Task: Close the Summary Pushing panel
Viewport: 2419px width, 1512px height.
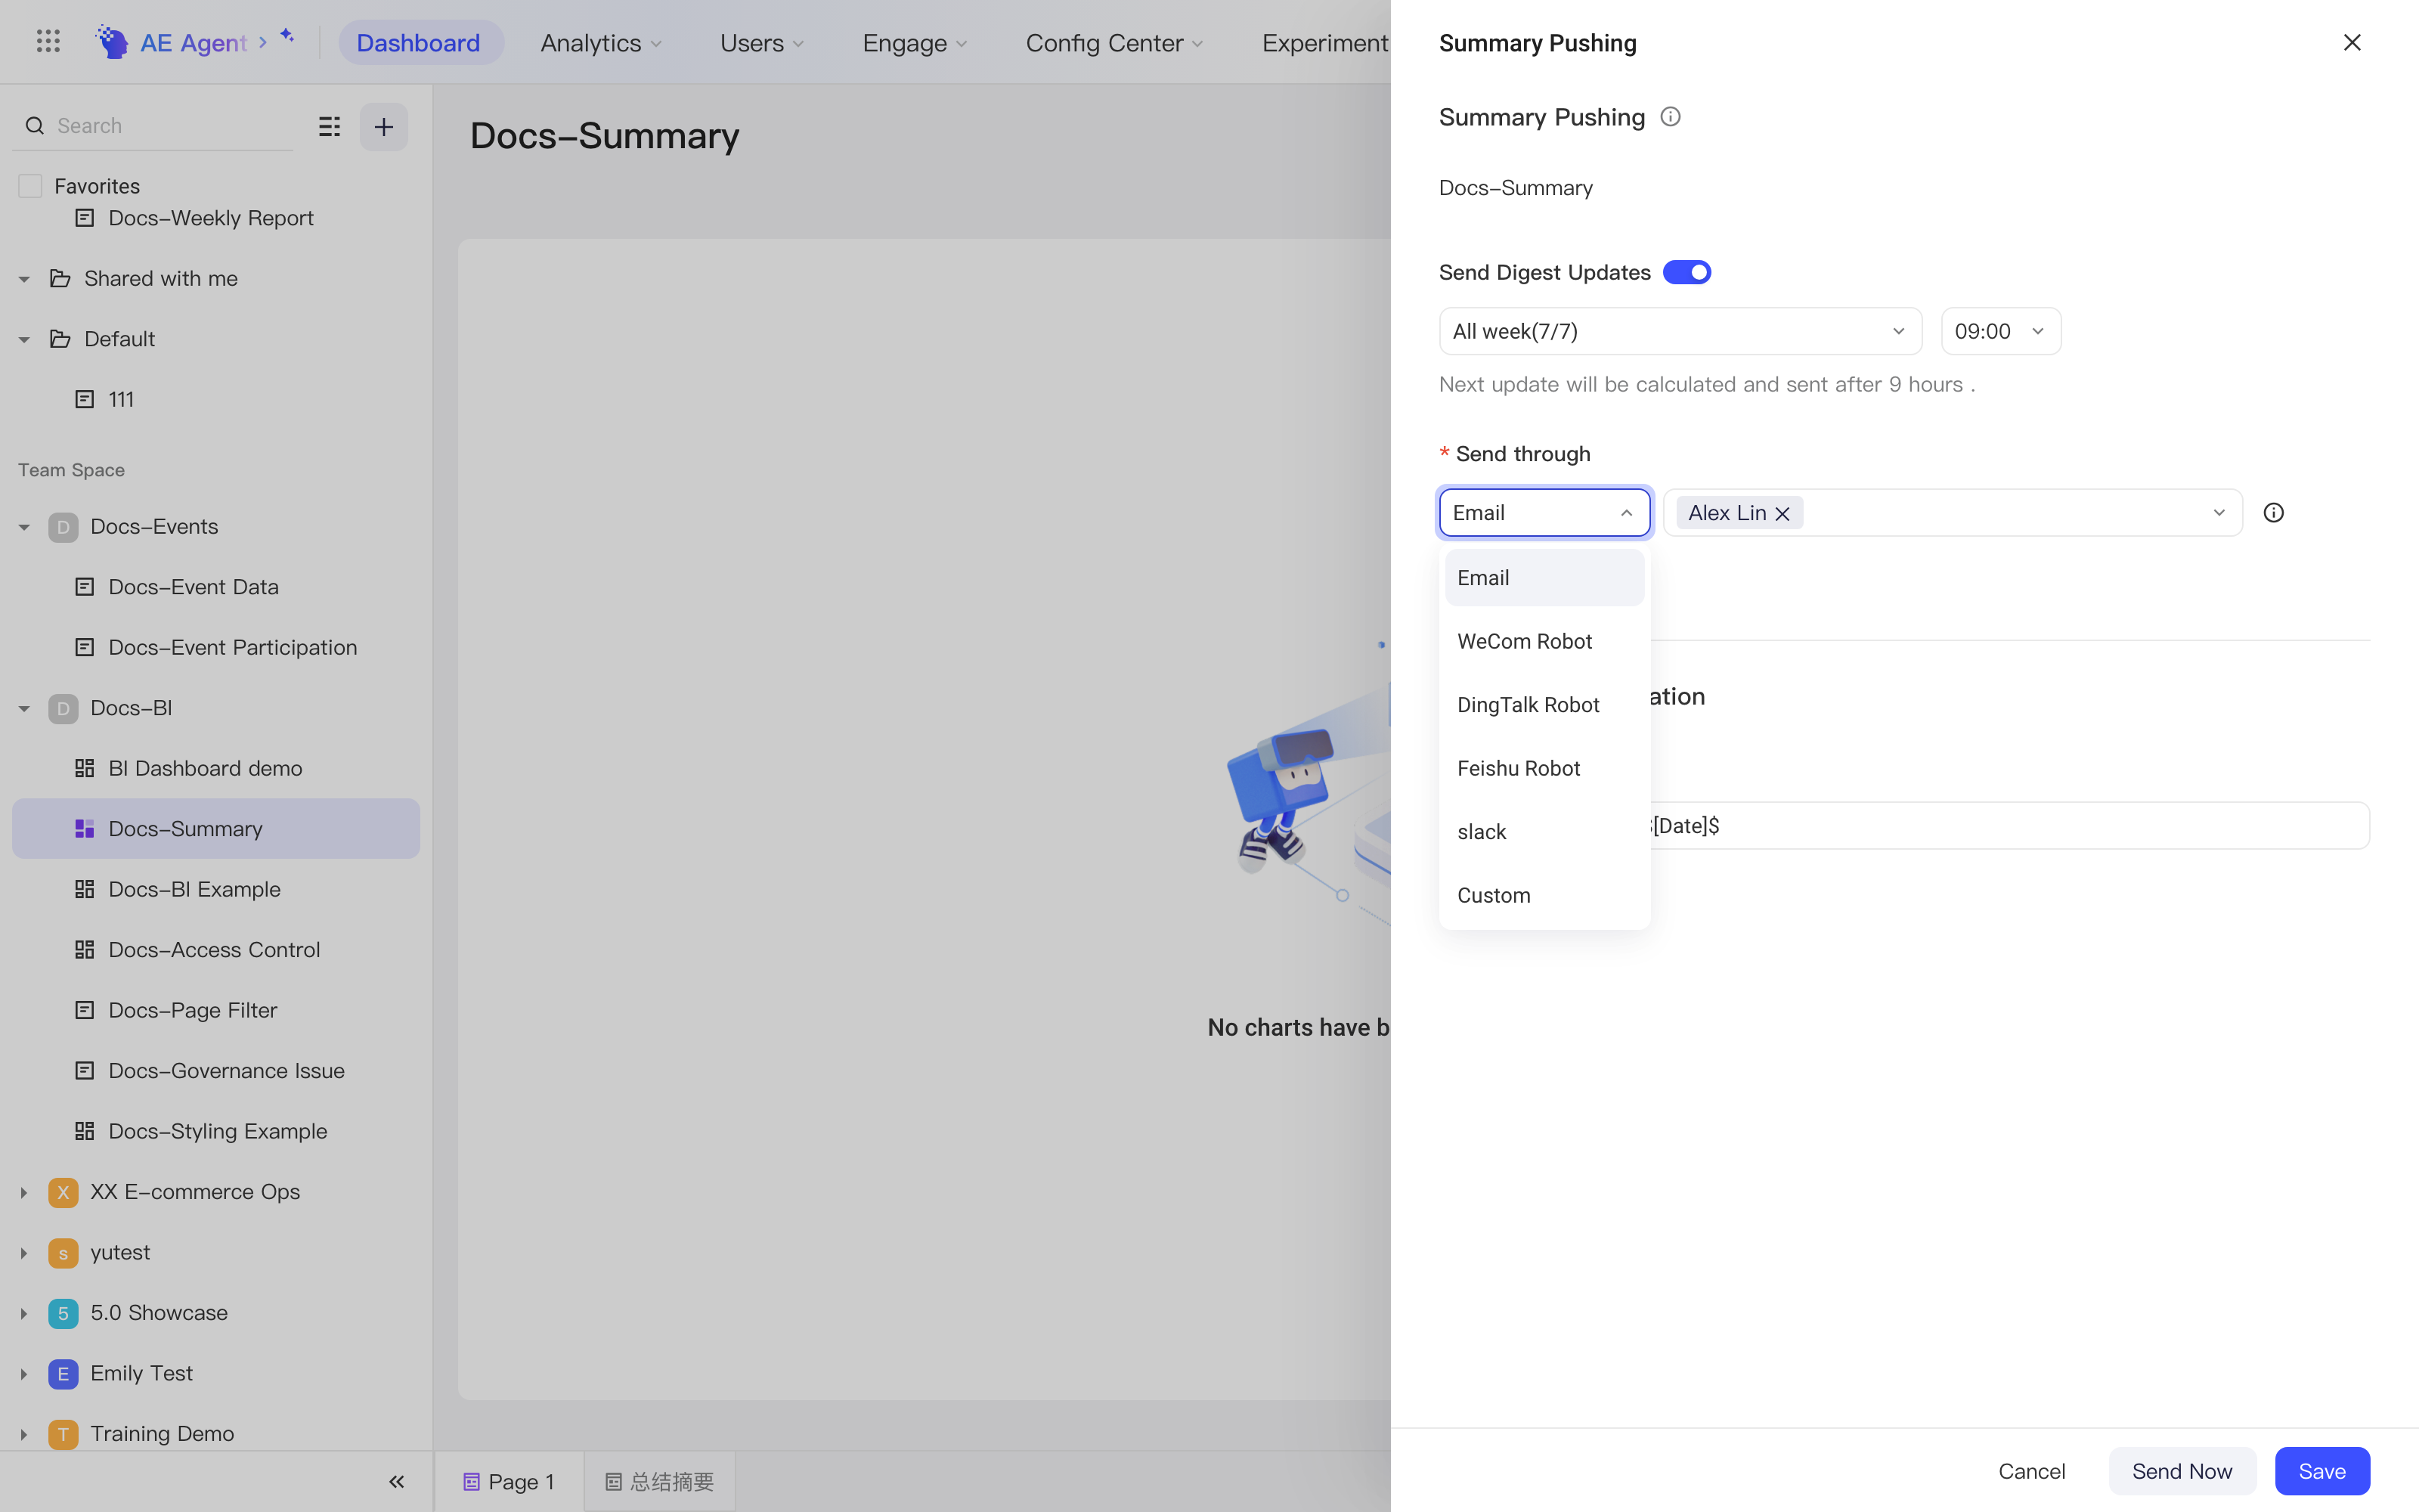Action: click(2352, 42)
